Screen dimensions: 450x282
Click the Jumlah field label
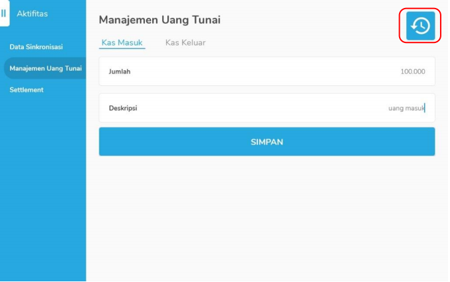120,71
